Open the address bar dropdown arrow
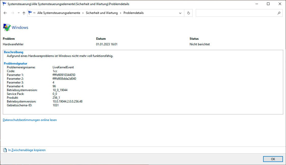This screenshot has width=286, height=165. tap(180, 13)
